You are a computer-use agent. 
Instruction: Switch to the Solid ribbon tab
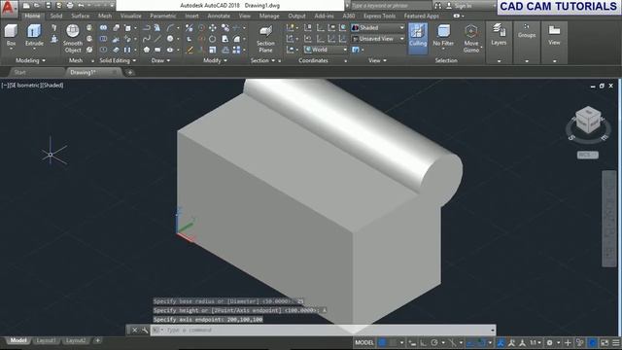click(56, 16)
